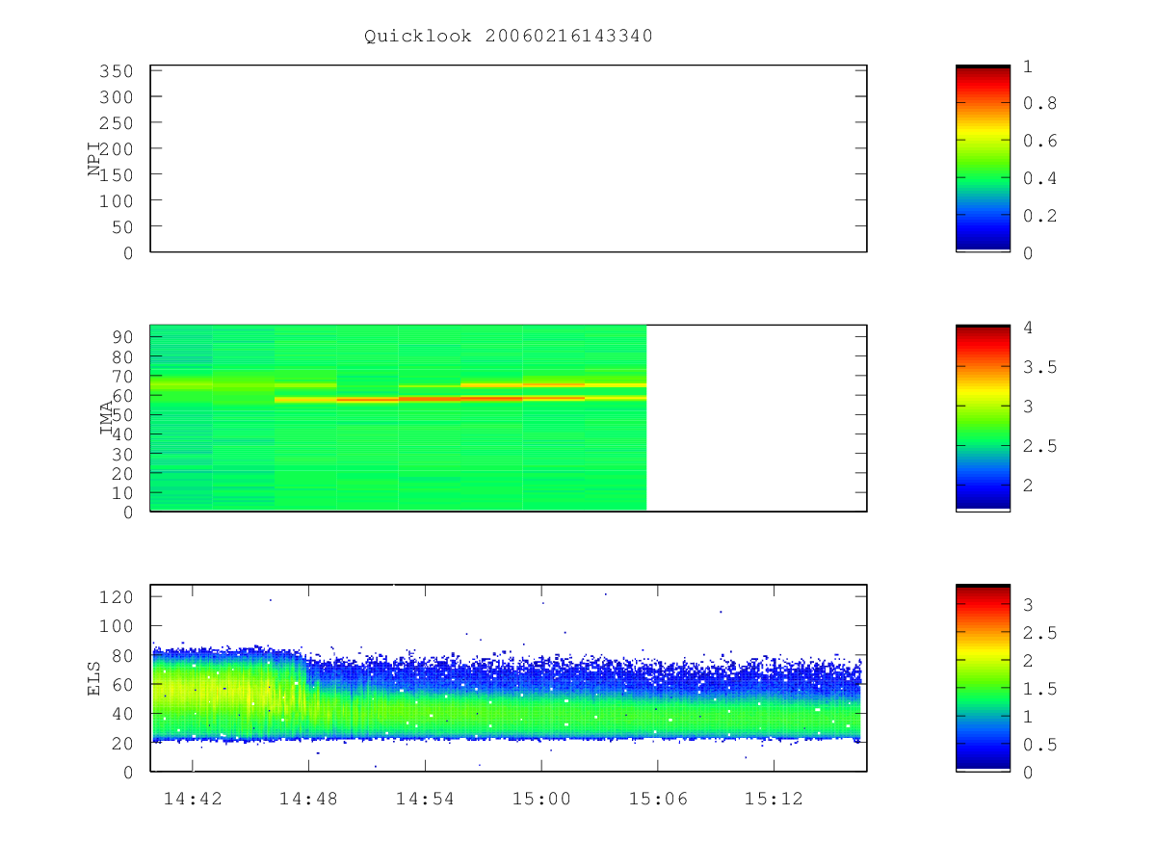
Task: Click the 2.5 label on ELS color bar
Action: (x=1038, y=633)
